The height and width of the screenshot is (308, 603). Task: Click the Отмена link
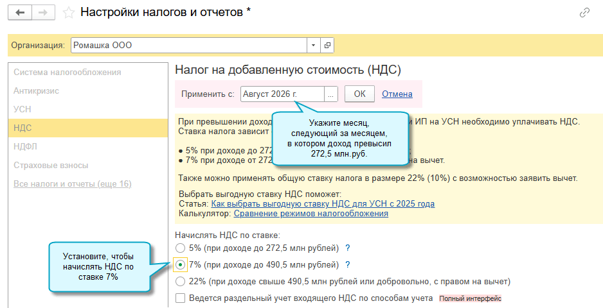[x=397, y=94]
